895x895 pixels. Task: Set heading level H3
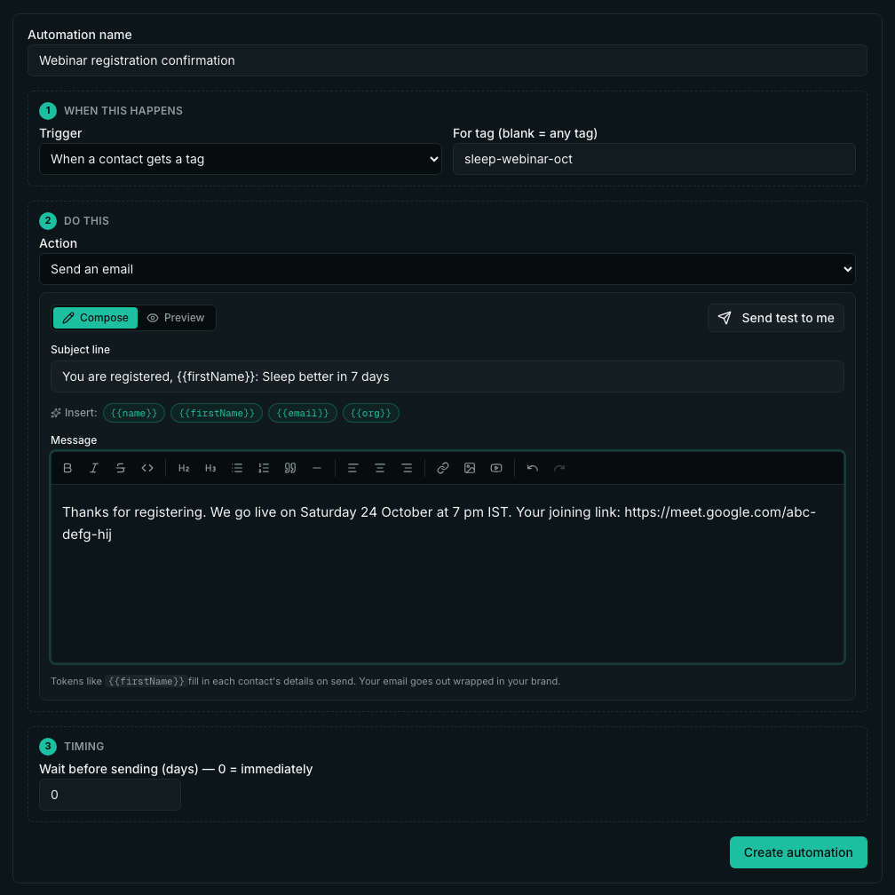210,468
